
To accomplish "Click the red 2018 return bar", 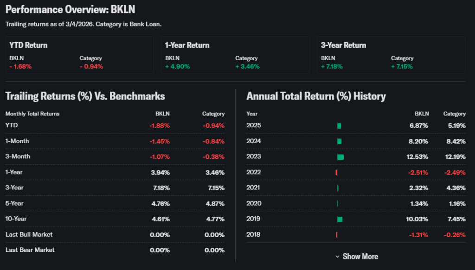I will (x=336, y=235).
